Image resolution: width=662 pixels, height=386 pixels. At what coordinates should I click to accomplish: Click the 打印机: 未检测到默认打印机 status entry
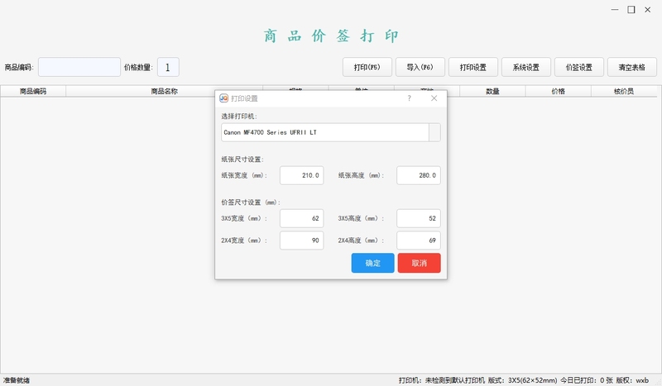point(442,380)
